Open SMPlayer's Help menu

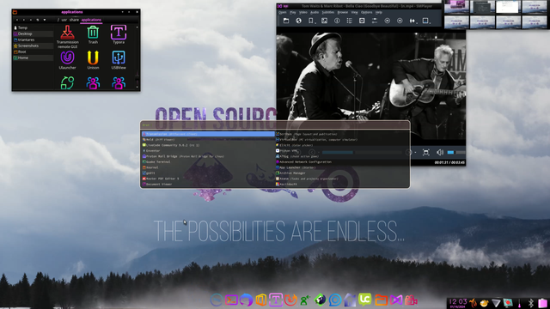[379, 12]
